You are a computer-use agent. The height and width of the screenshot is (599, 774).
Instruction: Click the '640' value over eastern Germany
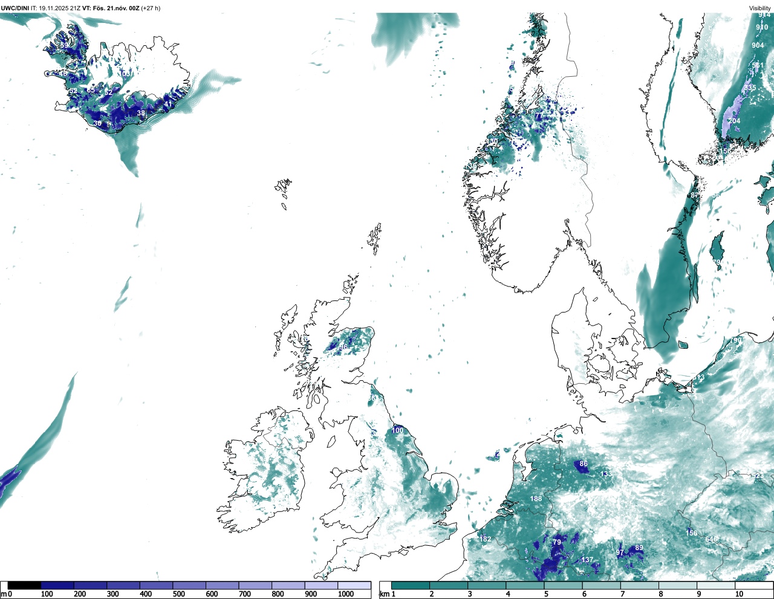click(711, 539)
